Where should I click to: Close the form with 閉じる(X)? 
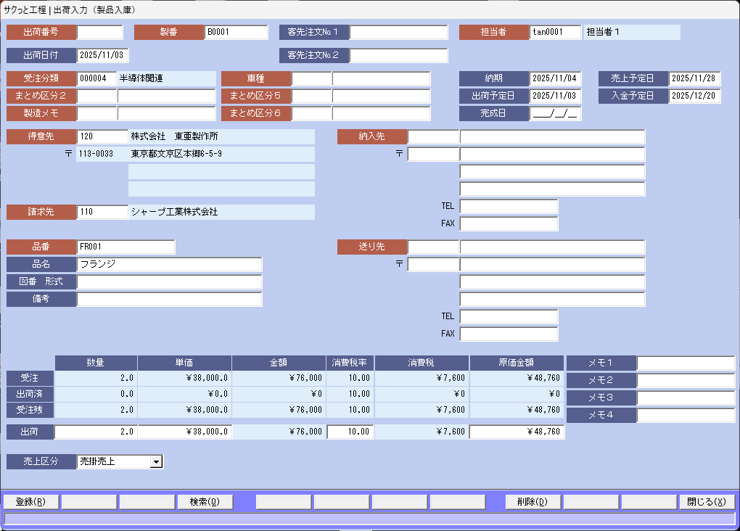[x=707, y=502]
